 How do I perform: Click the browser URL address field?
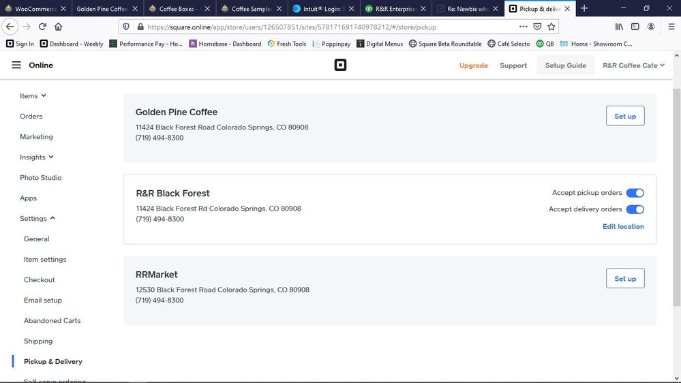pyautogui.click(x=327, y=27)
